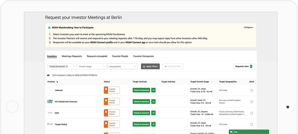Click the Status column header

click(x=107, y=82)
